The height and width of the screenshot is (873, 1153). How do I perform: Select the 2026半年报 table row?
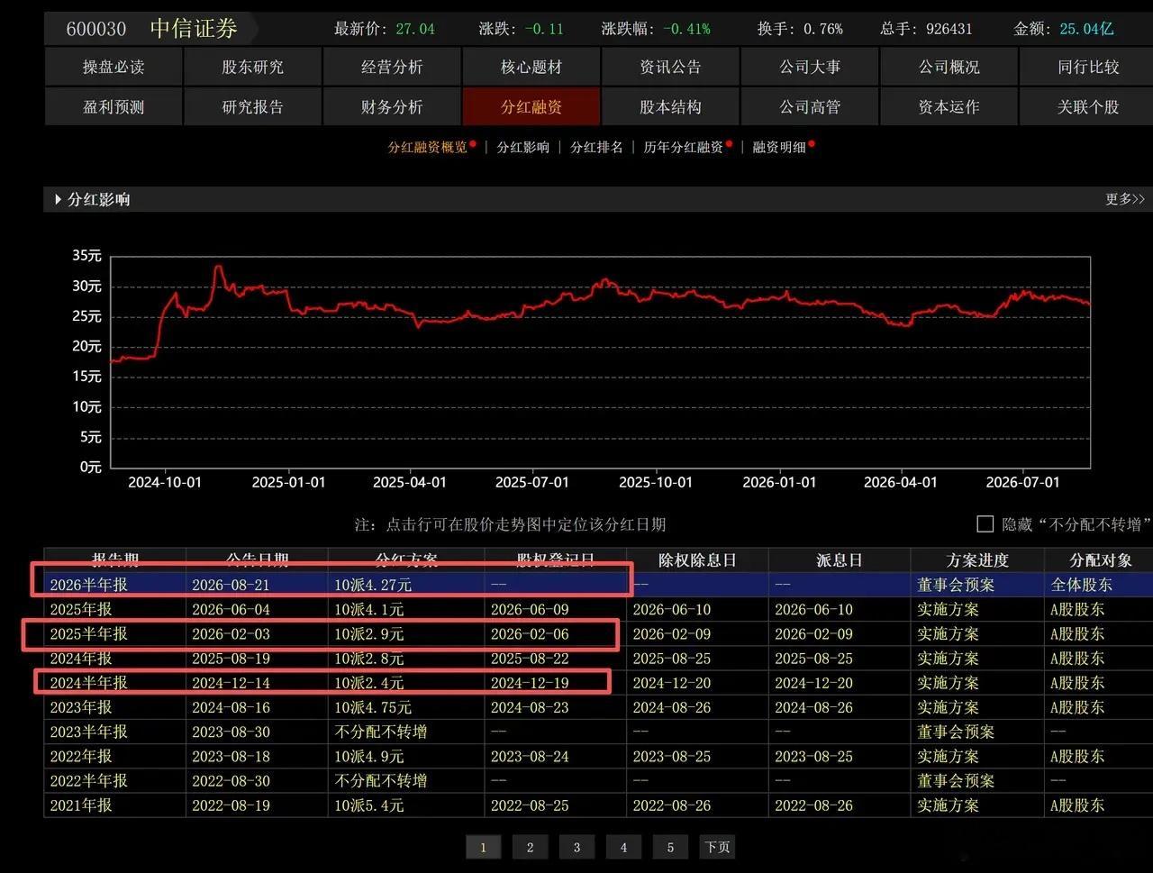point(598,585)
